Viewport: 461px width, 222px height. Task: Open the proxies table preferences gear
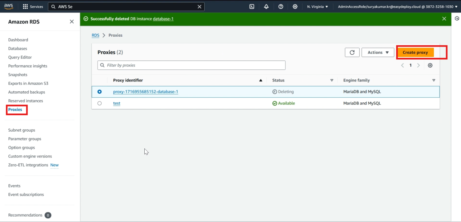(430, 65)
